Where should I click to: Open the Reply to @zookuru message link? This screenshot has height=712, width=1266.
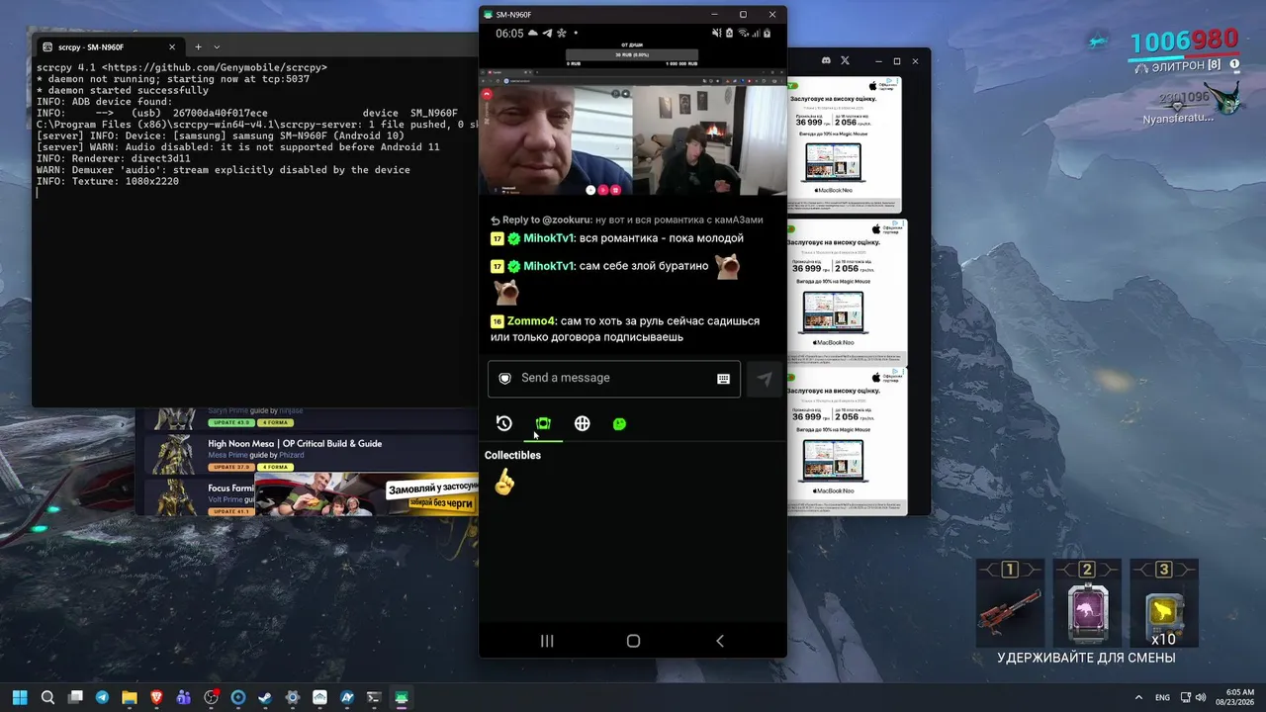pos(626,220)
